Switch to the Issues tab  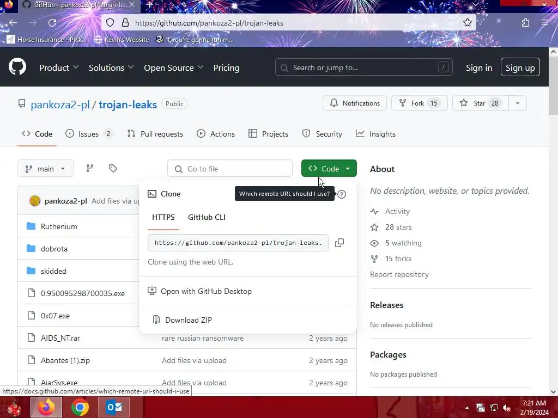click(x=89, y=134)
